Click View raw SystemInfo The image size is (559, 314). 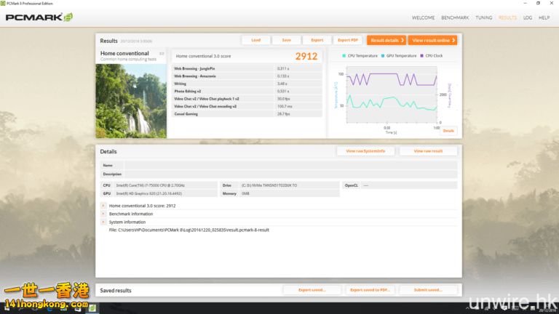point(365,151)
